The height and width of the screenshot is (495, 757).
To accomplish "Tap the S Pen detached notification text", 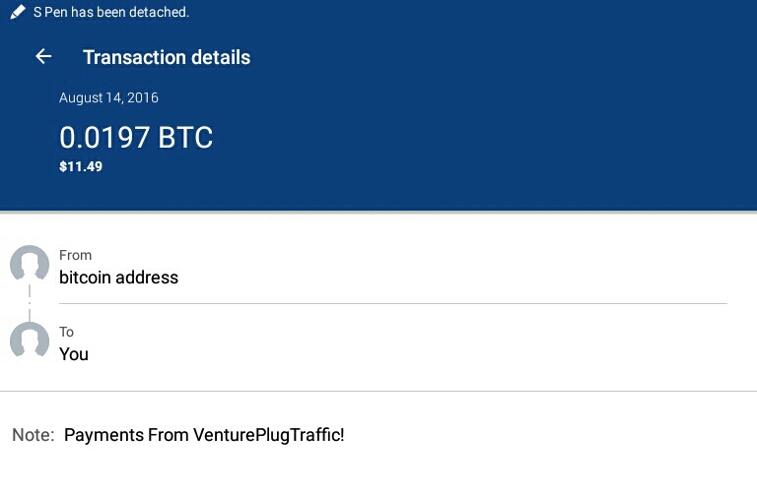I will (x=110, y=13).
